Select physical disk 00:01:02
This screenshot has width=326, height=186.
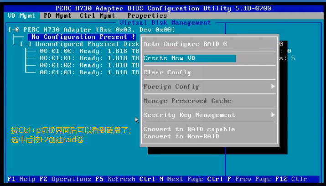tap(89, 65)
